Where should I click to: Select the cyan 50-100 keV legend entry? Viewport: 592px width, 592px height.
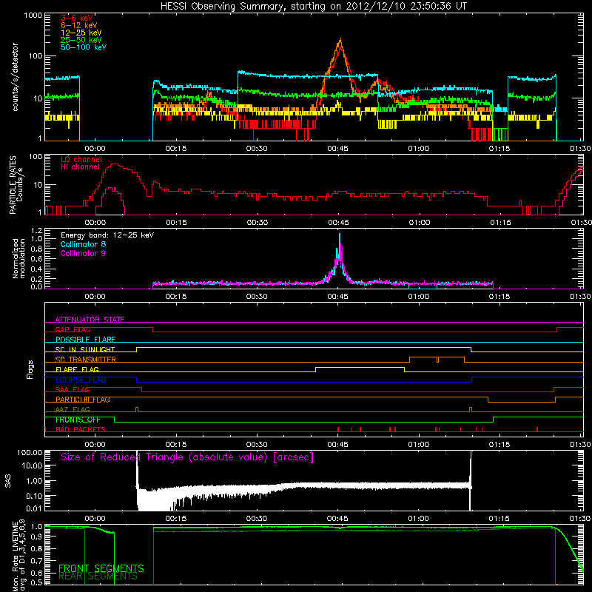click(x=84, y=47)
